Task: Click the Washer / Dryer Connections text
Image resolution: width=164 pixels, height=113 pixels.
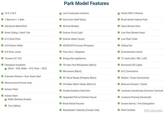Action: (135, 78)
